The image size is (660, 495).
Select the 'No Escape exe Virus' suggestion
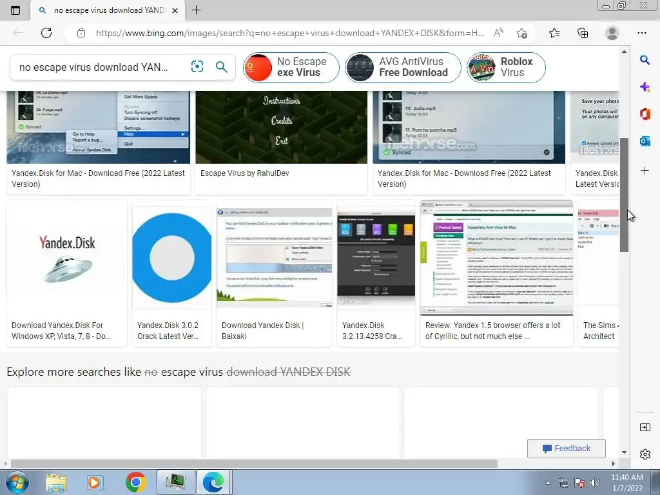coord(291,67)
